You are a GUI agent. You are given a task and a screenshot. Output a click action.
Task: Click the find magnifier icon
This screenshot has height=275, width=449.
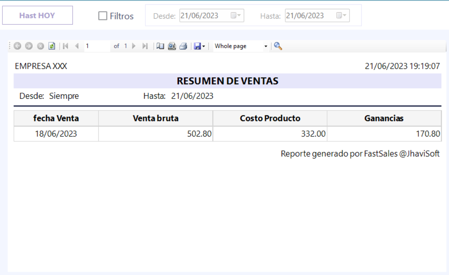click(278, 46)
